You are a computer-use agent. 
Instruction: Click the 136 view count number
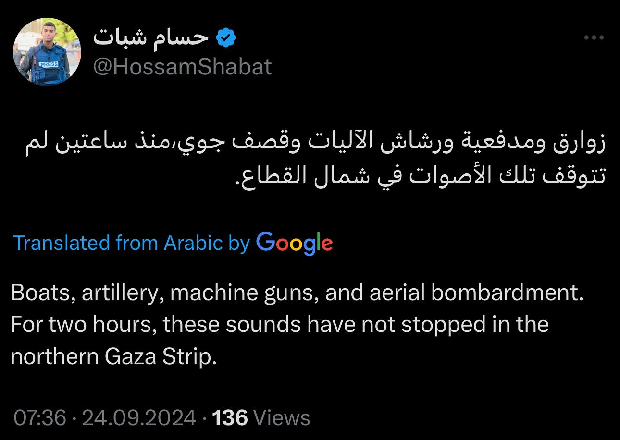[230, 417]
